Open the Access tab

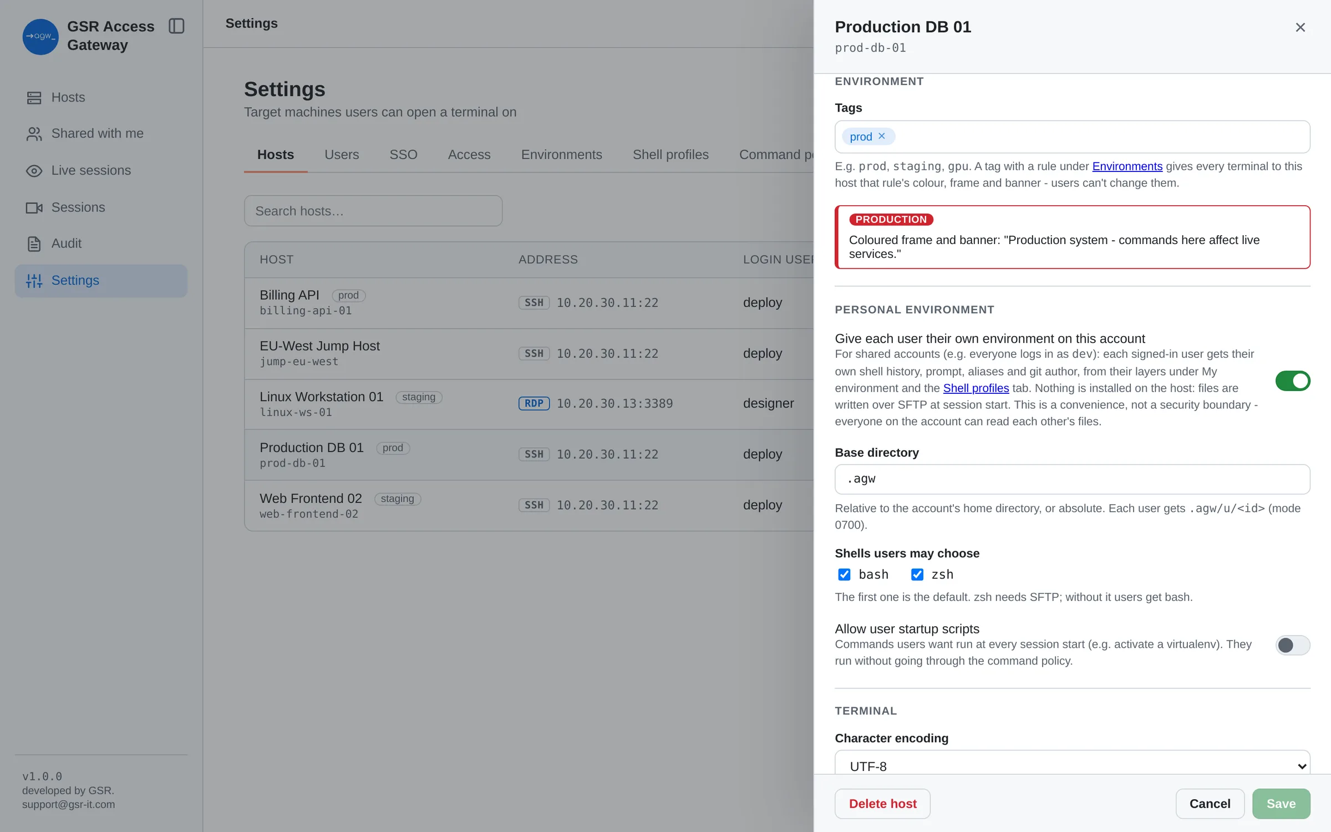pyautogui.click(x=469, y=155)
